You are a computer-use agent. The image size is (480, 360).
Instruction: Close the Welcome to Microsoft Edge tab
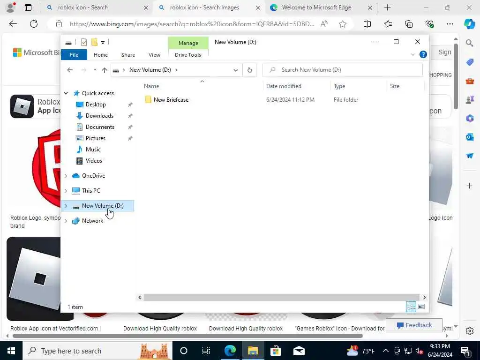(370, 7)
